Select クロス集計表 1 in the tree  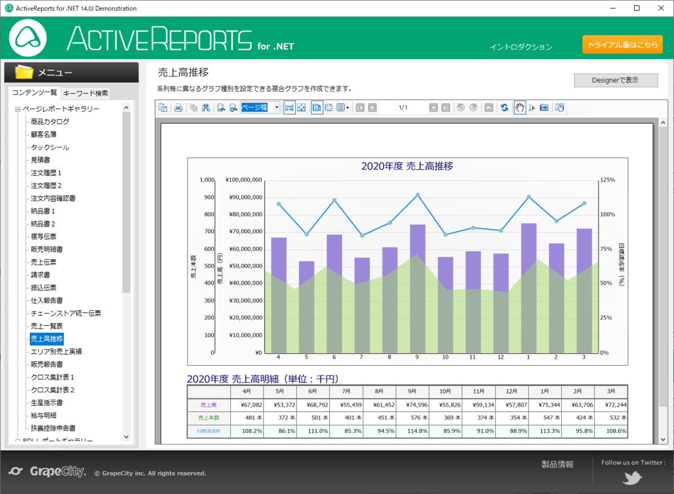(52, 377)
